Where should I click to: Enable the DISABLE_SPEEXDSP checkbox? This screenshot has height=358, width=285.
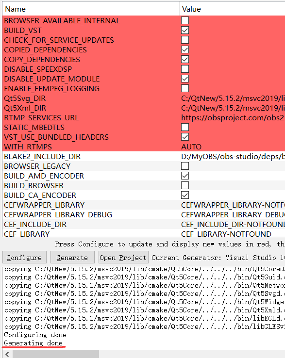[185, 69]
